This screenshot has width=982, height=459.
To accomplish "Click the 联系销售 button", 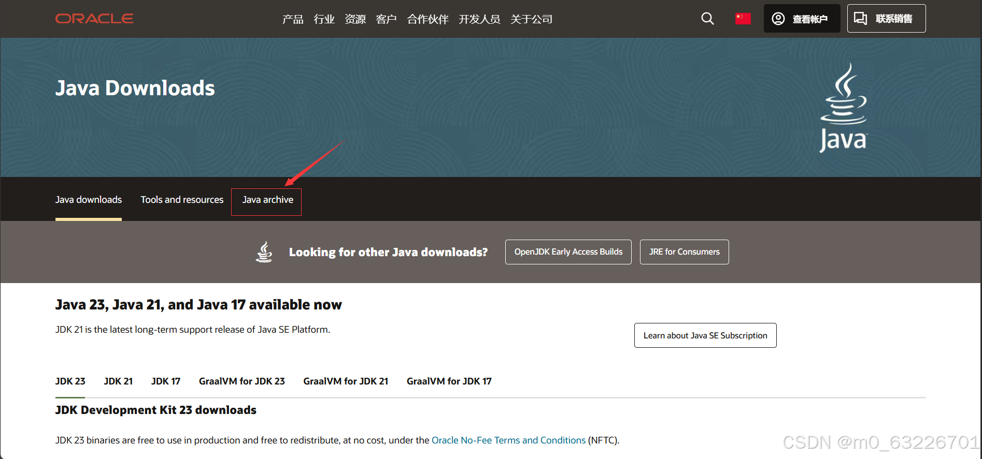I will (886, 19).
